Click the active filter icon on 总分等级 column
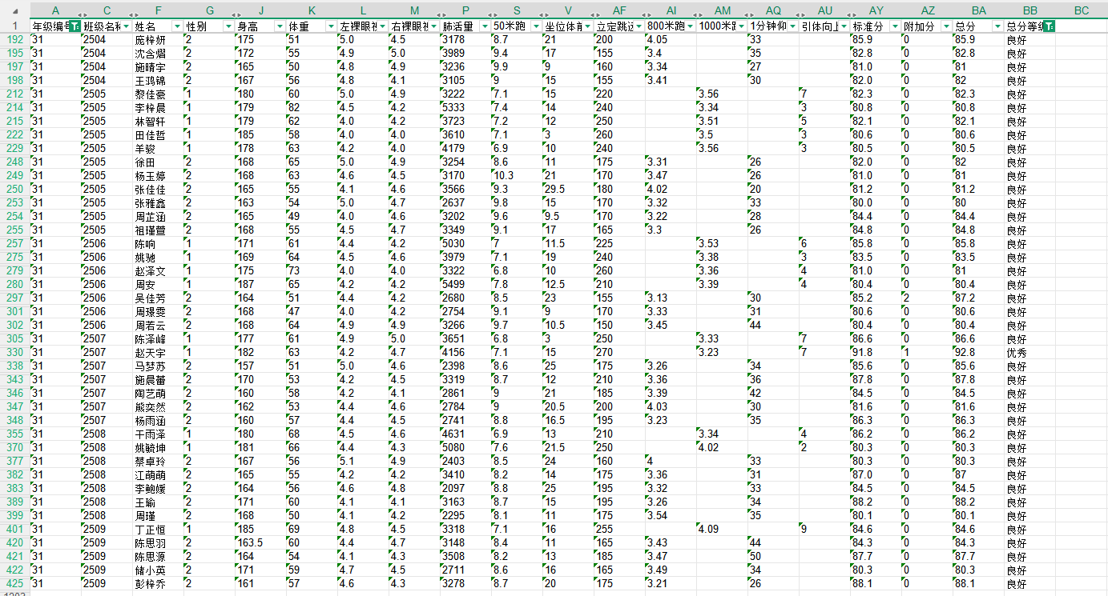The height and width of the screenshot is (596, 1108). (x=1049, y=26)
